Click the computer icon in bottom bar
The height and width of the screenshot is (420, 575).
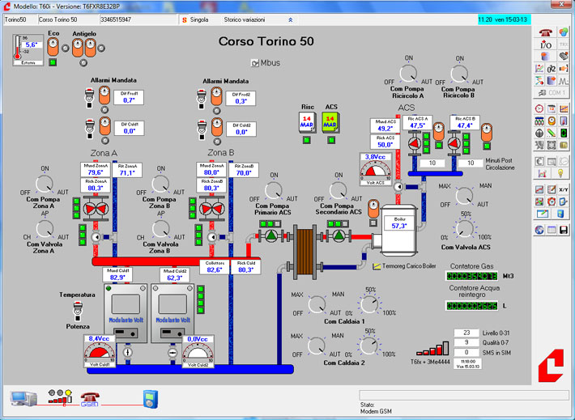[22, 397]
